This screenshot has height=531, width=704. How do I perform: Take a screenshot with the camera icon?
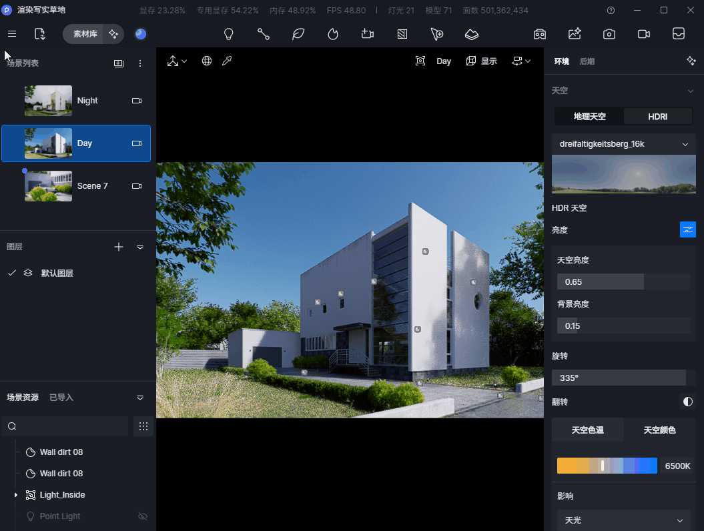(x=609, y=34)
